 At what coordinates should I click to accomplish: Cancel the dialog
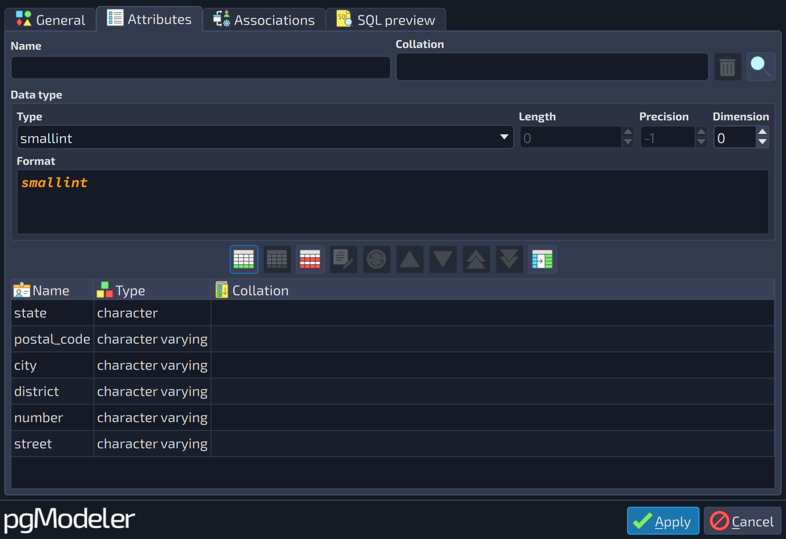pyautogui.click(x=742, y=521)
